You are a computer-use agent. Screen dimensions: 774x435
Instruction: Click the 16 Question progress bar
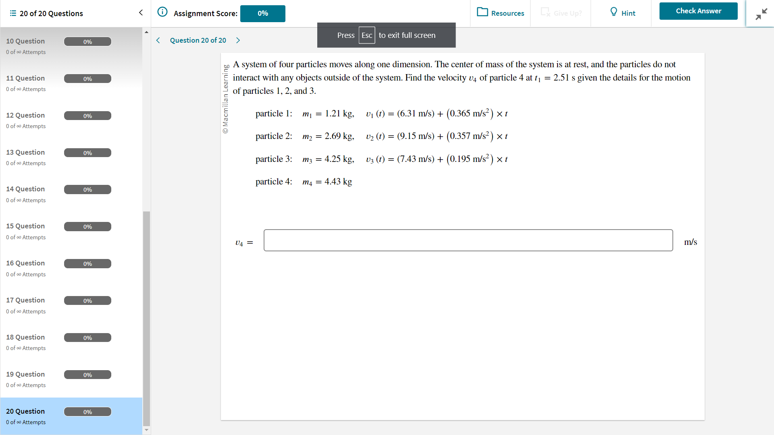click(87, 264)
